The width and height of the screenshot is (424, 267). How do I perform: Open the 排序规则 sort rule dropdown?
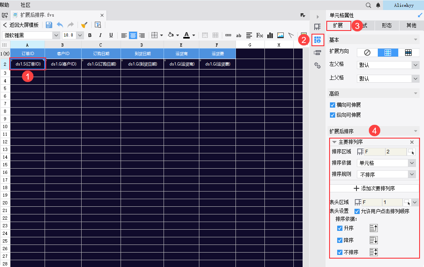(x=412, y=174)
